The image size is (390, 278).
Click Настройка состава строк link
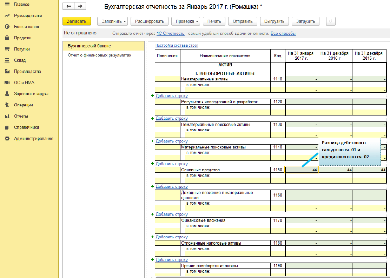coord(177,46)
